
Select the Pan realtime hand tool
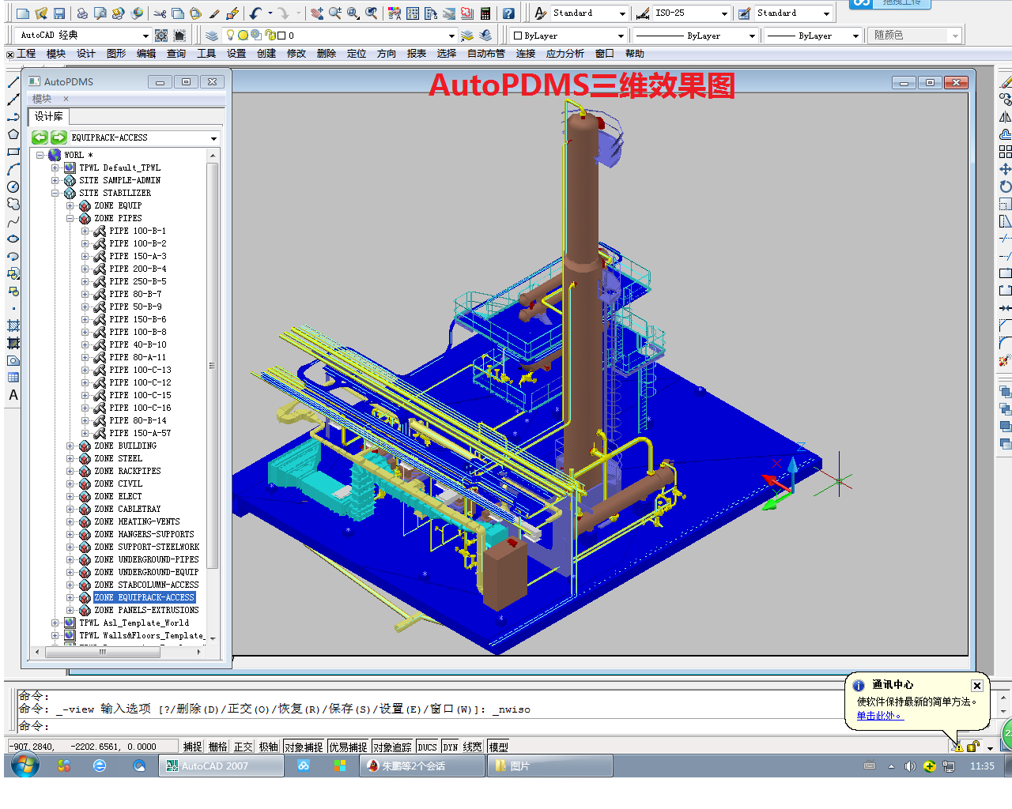pos(316,13)
